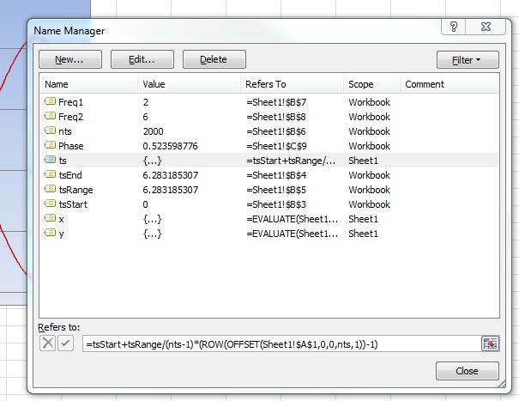Click the tsEnd name icon
This screenshot has width=519, height=401.
pos(50,175)
